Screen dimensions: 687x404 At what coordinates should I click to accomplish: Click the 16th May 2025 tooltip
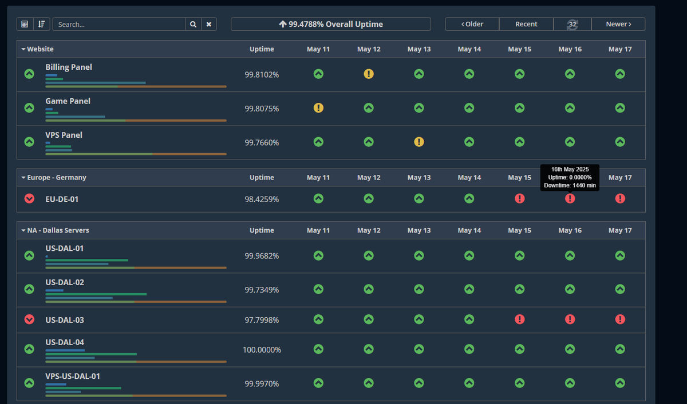click(x=570, y=178)
